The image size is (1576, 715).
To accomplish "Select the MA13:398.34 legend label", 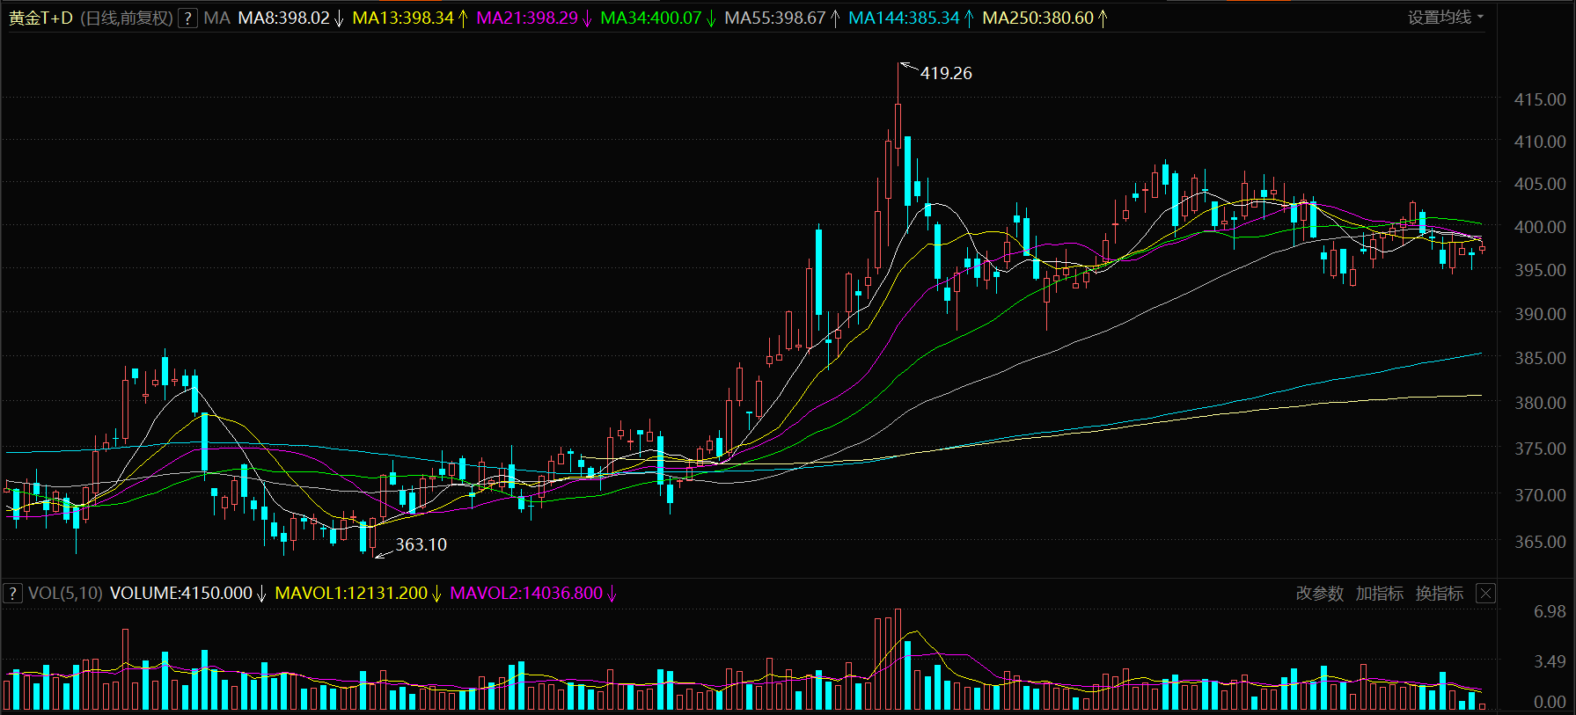I will (x=403, y=18).
